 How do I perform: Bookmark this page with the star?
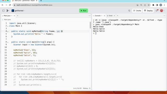pos(148,5)
